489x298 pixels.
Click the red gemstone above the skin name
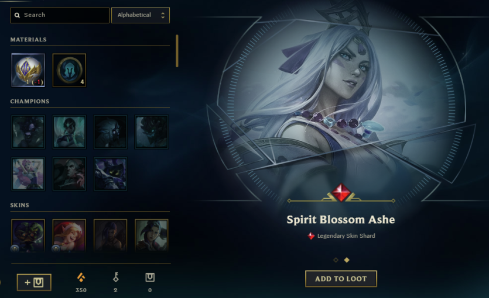tap(341, 193)
